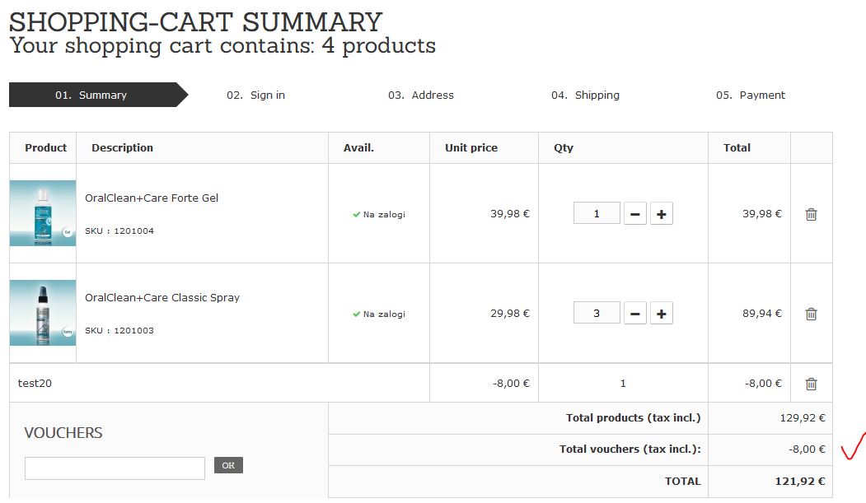Go to the 01. Summary step
866x503 pixels.
tap(91, 95)
